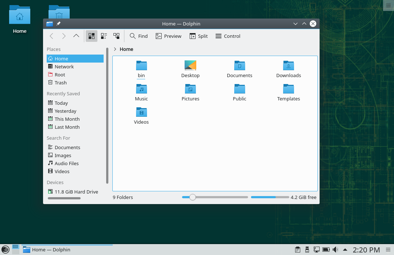Screen dimensions: 394x255
Task: Go forward with the right arrow
Action: 64,36
